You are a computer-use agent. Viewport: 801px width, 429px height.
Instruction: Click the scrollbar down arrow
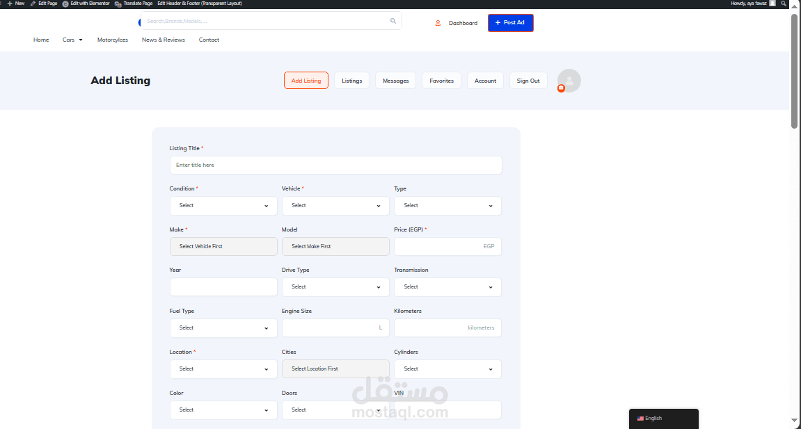[x=794, y=421]
